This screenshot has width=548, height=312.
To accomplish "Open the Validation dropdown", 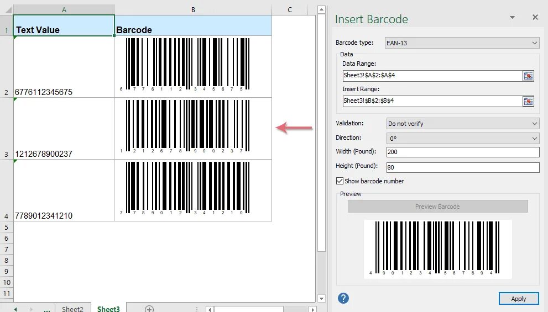I will click(463, 124).
